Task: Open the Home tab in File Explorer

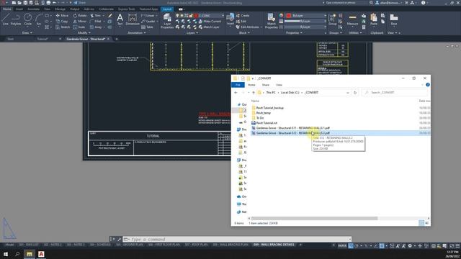Action: pyautogui.click(x=251, y=85)
